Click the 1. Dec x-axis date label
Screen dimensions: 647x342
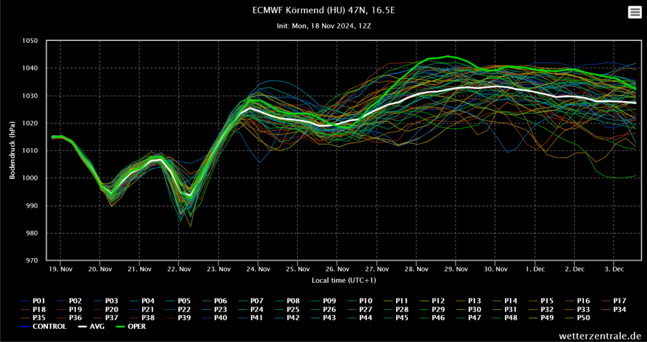click(x=535, y=269)
